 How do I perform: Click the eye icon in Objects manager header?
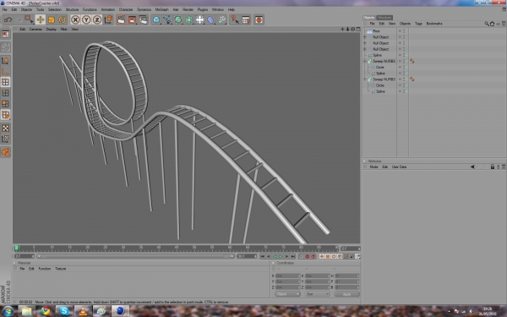(x=498, y=24)
